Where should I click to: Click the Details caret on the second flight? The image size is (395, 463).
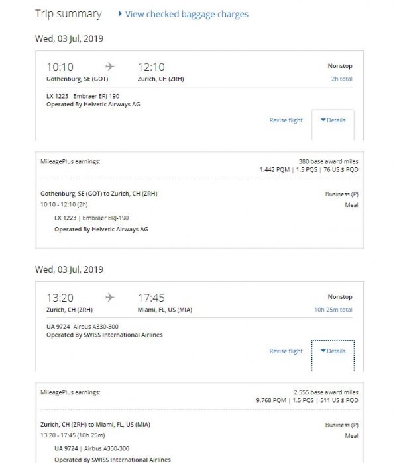pos(323,351)
